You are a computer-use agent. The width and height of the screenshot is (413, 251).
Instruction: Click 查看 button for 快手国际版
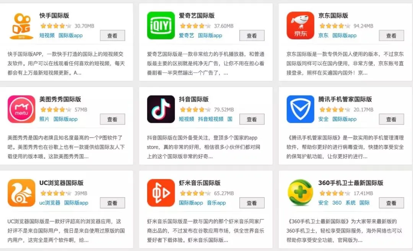pyautogui.click(x=112, y=36)
